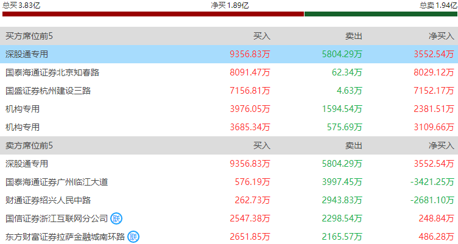458x244 pixels.
Task: Click 卖出 column header in the buyers table
Action: pos(354,36)
